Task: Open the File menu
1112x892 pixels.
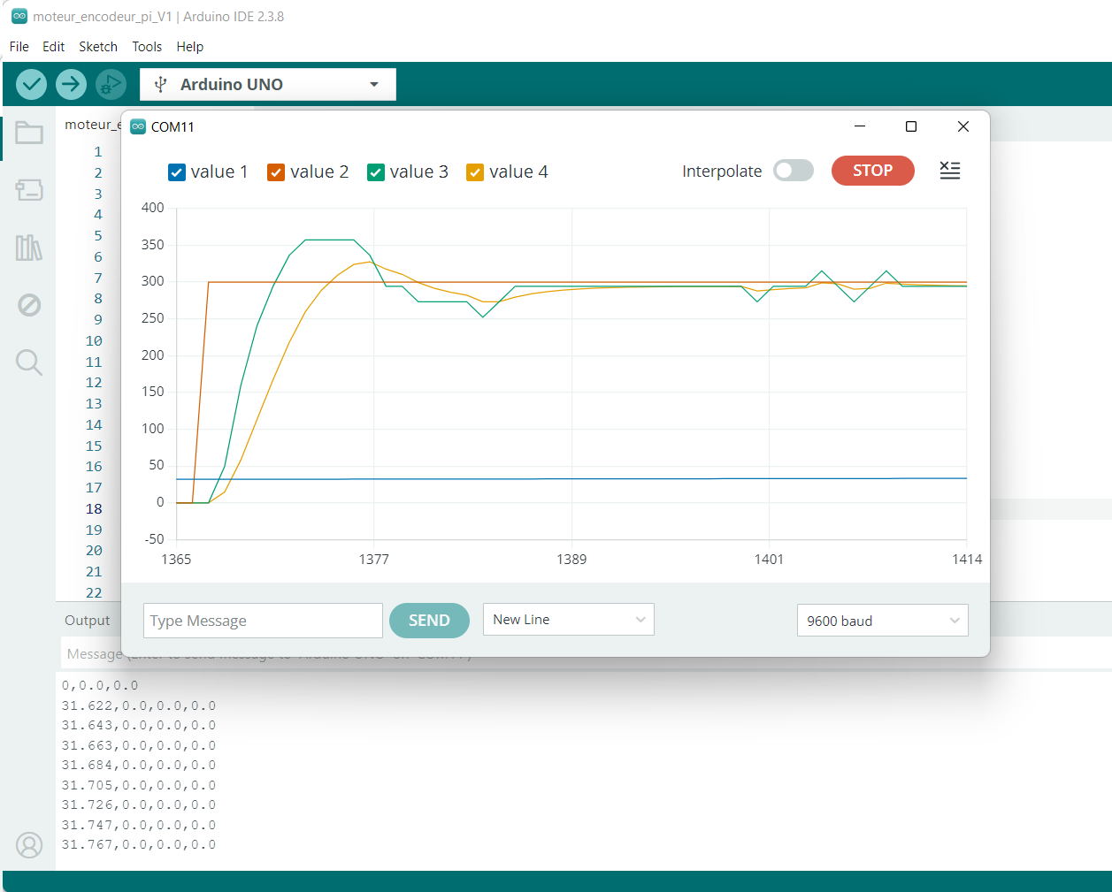Action: click(x=19, y=47)
